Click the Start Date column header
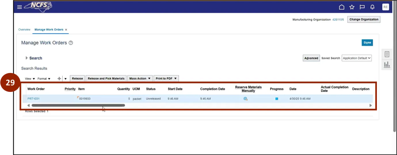Viewport: 397px width, 155px height. (175, 89)
